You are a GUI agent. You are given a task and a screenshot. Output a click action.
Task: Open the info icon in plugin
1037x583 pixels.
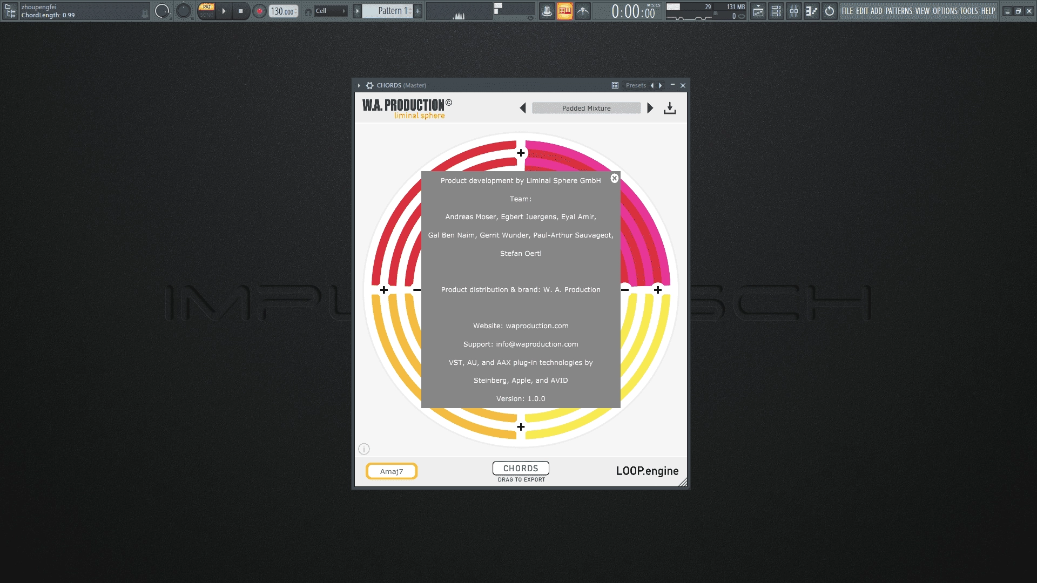coord(364,449)
